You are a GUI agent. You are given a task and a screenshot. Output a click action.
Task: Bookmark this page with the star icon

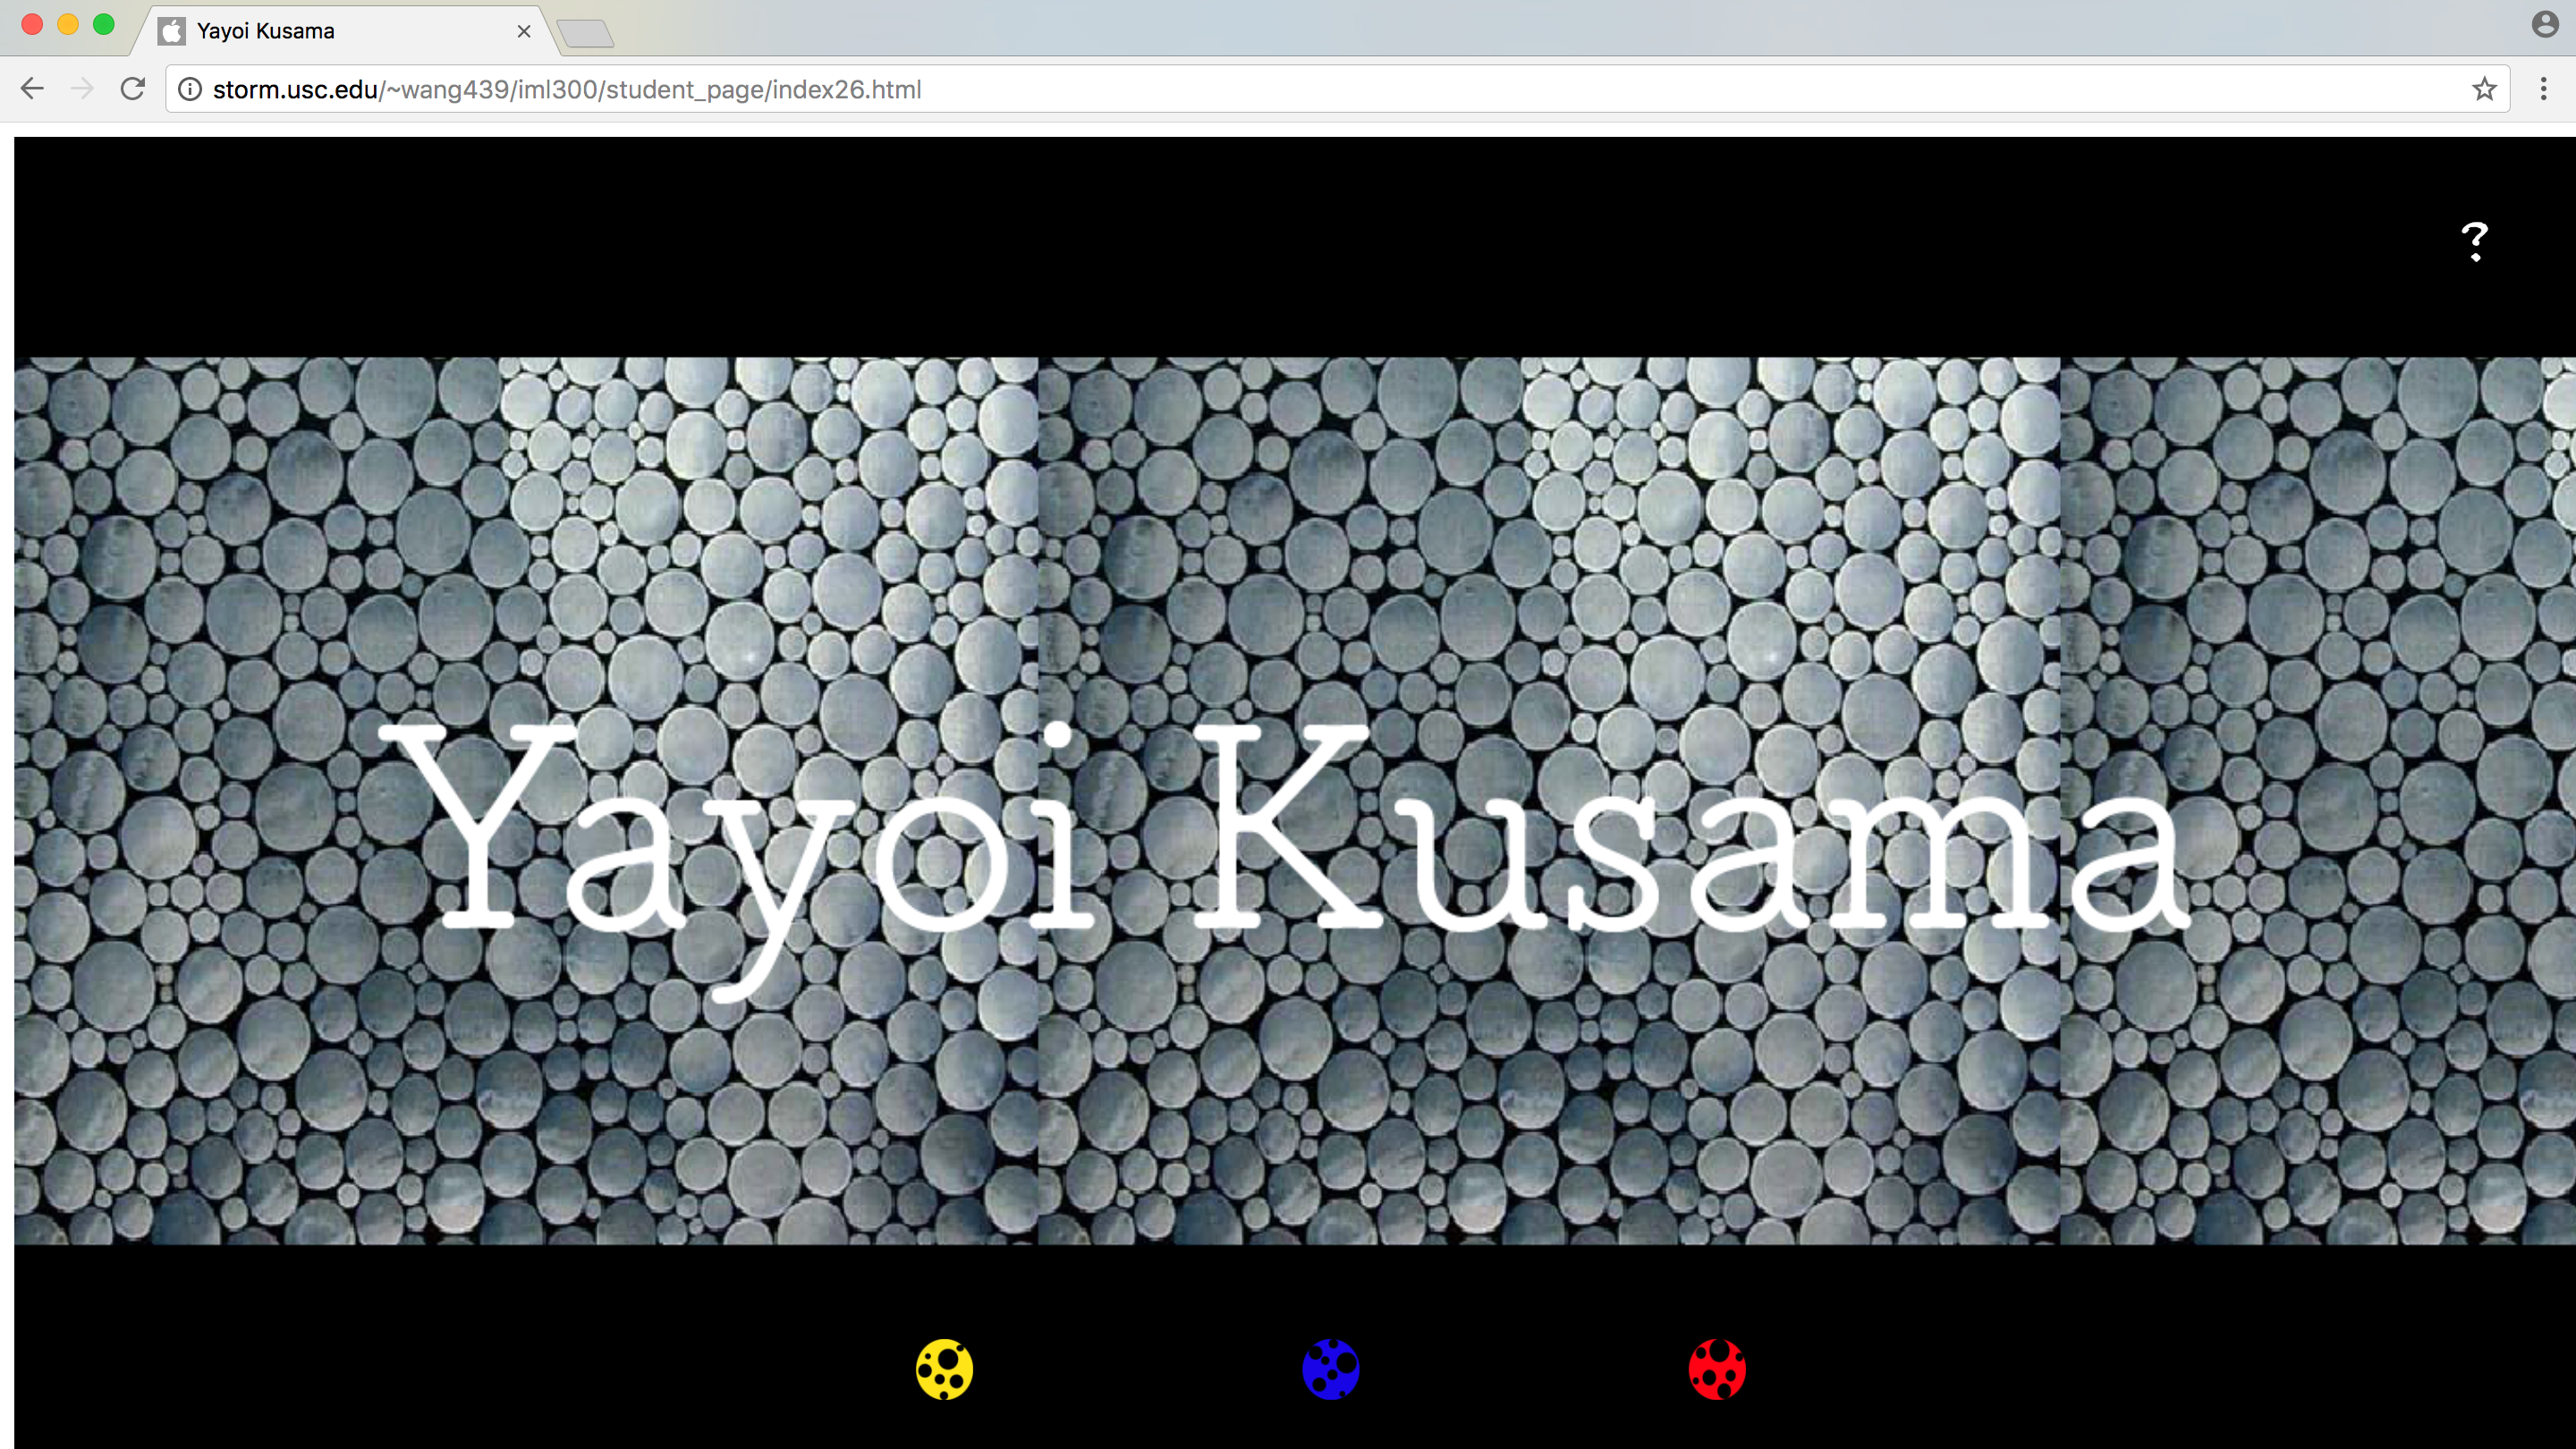pyautogui.click(x=2484, y=89)
